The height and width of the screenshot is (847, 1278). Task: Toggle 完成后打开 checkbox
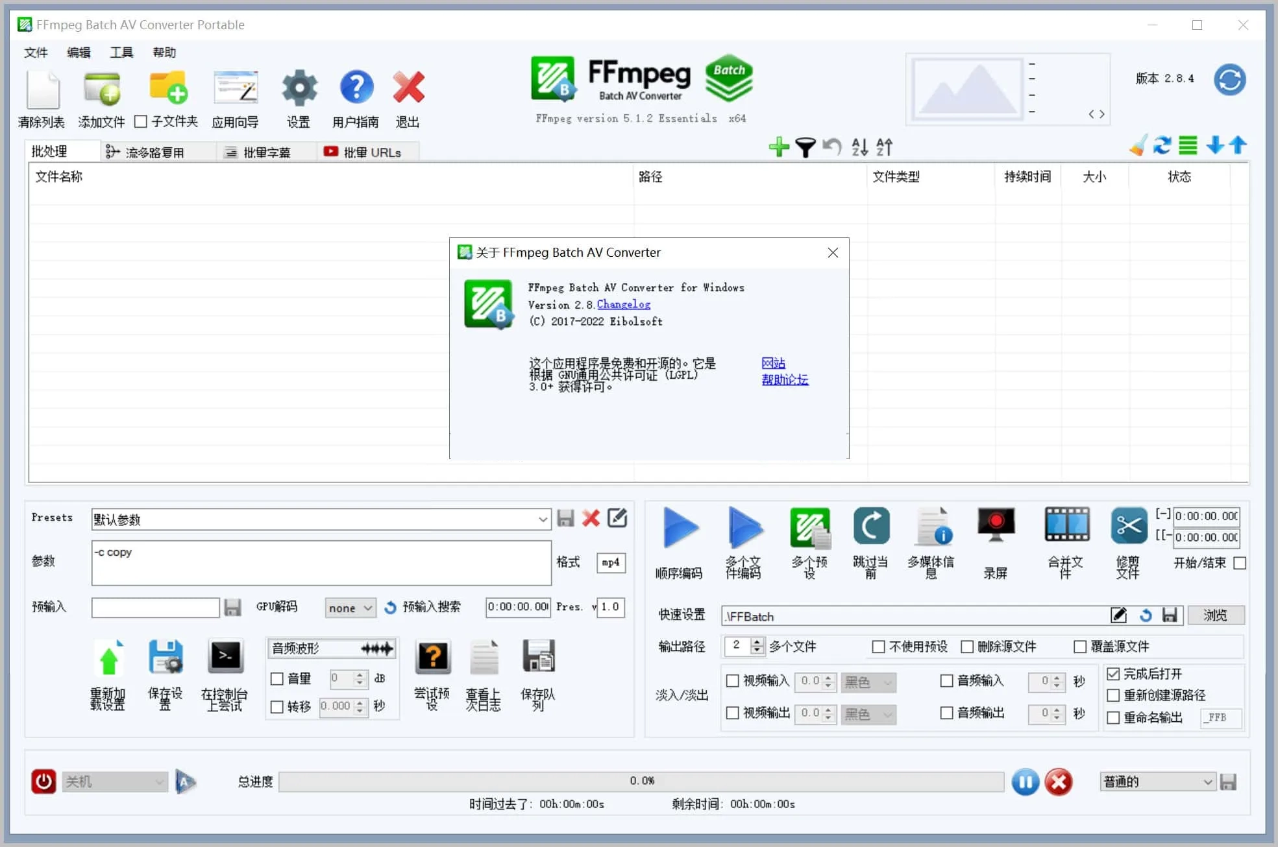1113,674
